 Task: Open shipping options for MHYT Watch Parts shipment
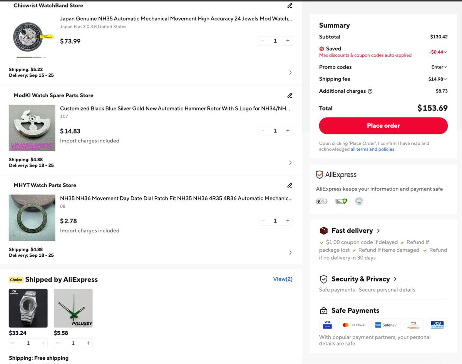pyautogui.click(x=290, y=253)
